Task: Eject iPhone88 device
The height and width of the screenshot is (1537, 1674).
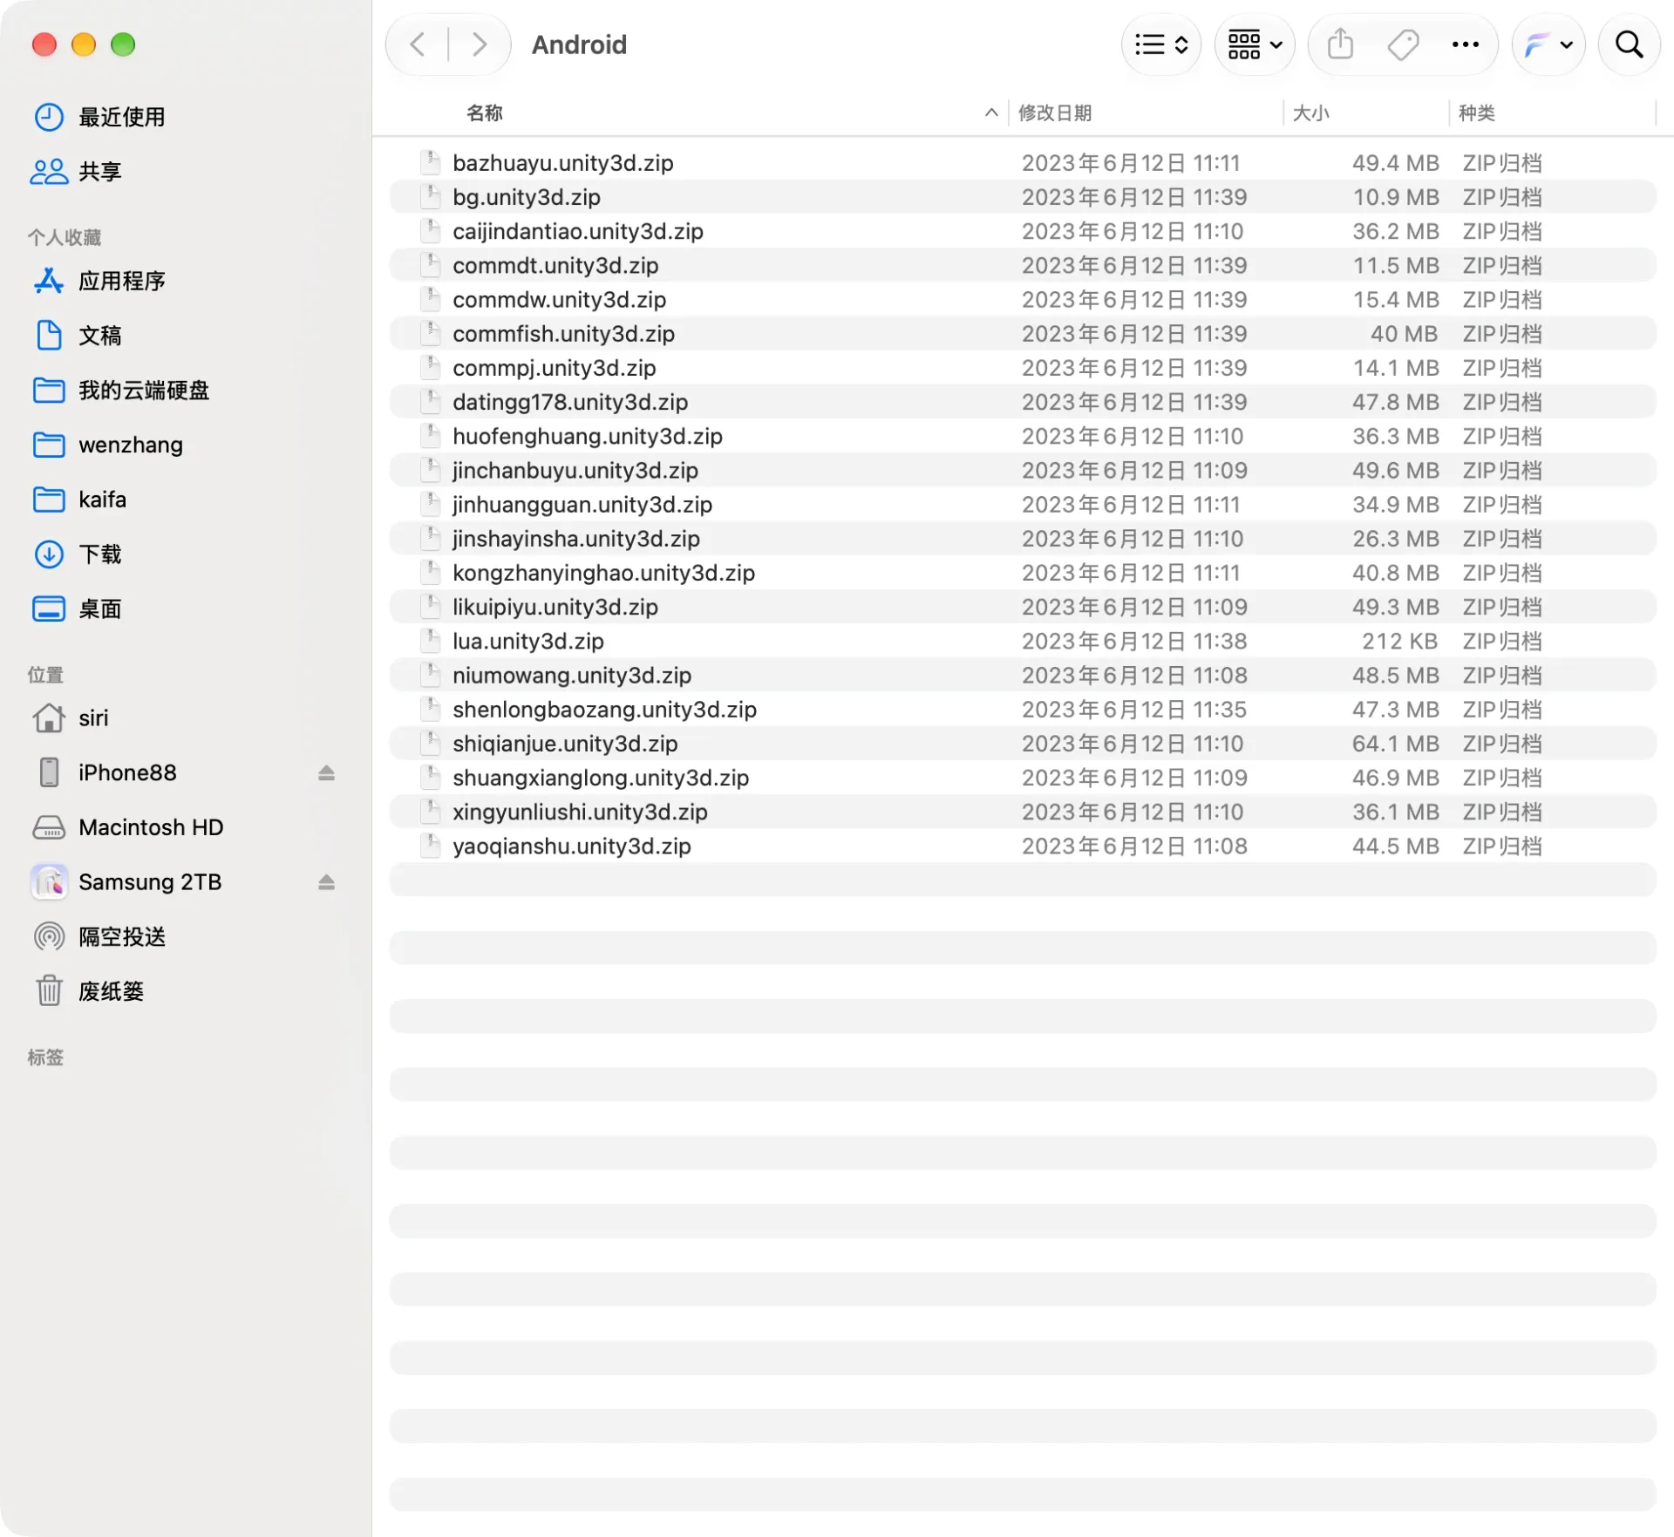Action: pyautogui.click(x=326, y=773)
